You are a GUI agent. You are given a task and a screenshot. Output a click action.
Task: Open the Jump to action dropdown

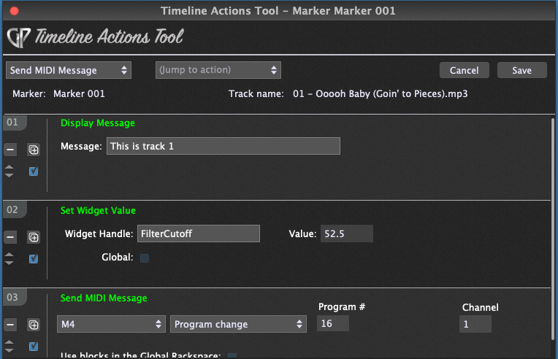tap(218, 70)
